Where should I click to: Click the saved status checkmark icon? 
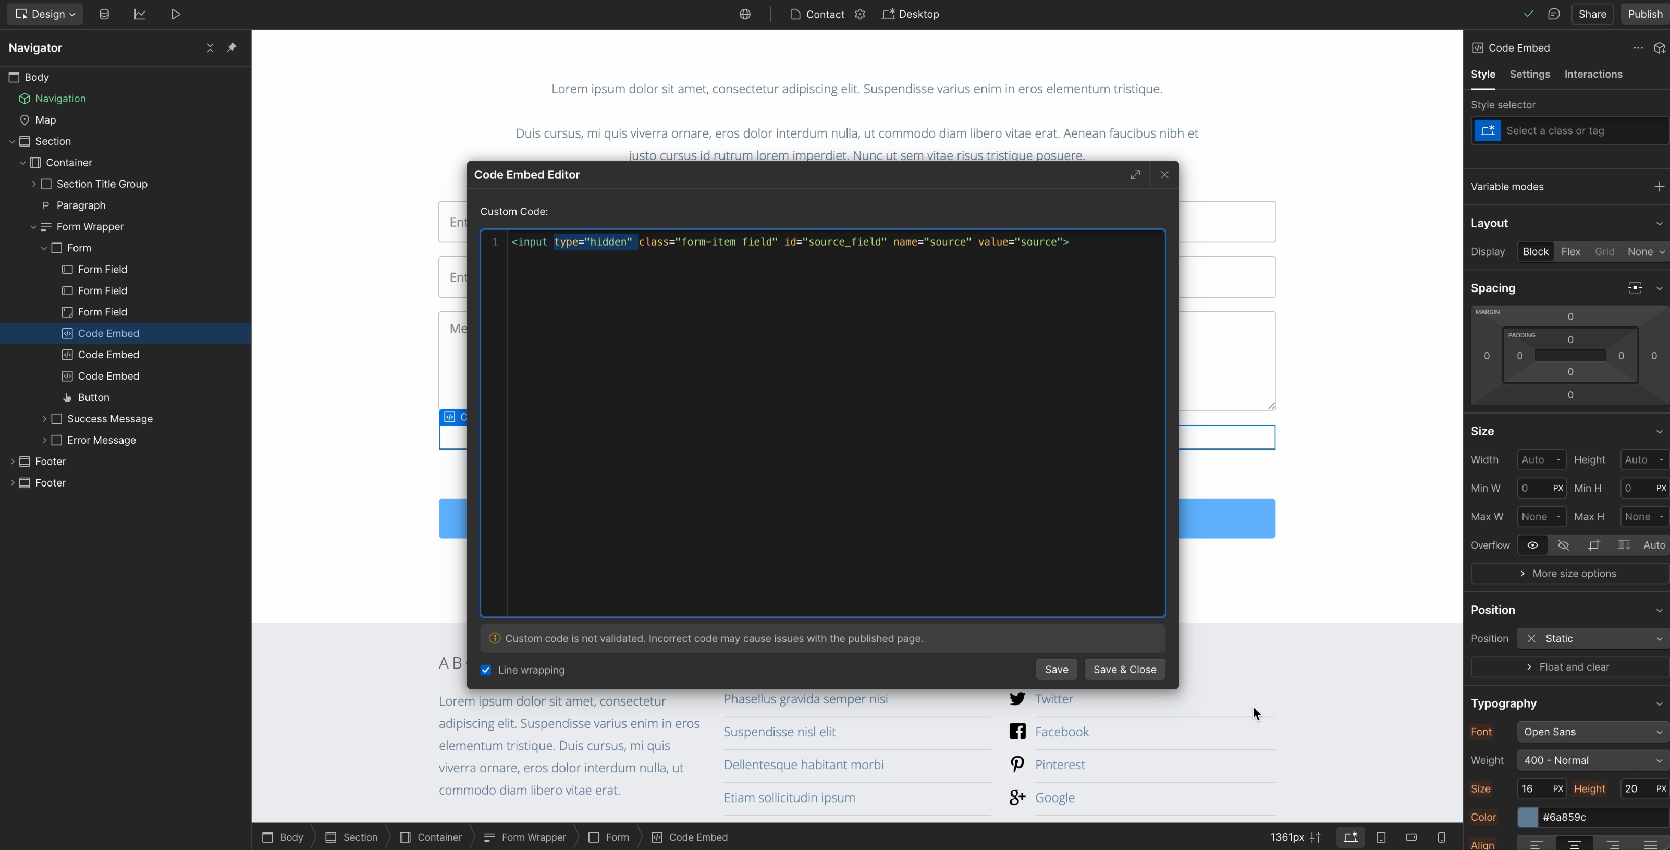point(1528,14)
